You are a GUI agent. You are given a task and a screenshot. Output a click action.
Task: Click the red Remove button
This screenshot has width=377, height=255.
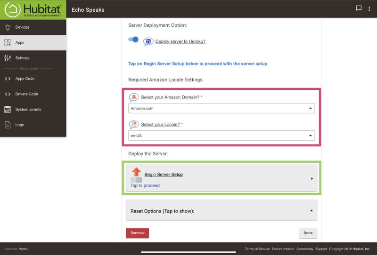[138, 233]
